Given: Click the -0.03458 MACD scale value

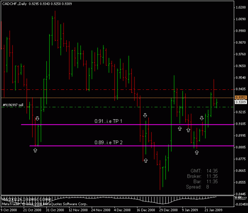Looking at the screenshot, I should (x=241, y=204).
